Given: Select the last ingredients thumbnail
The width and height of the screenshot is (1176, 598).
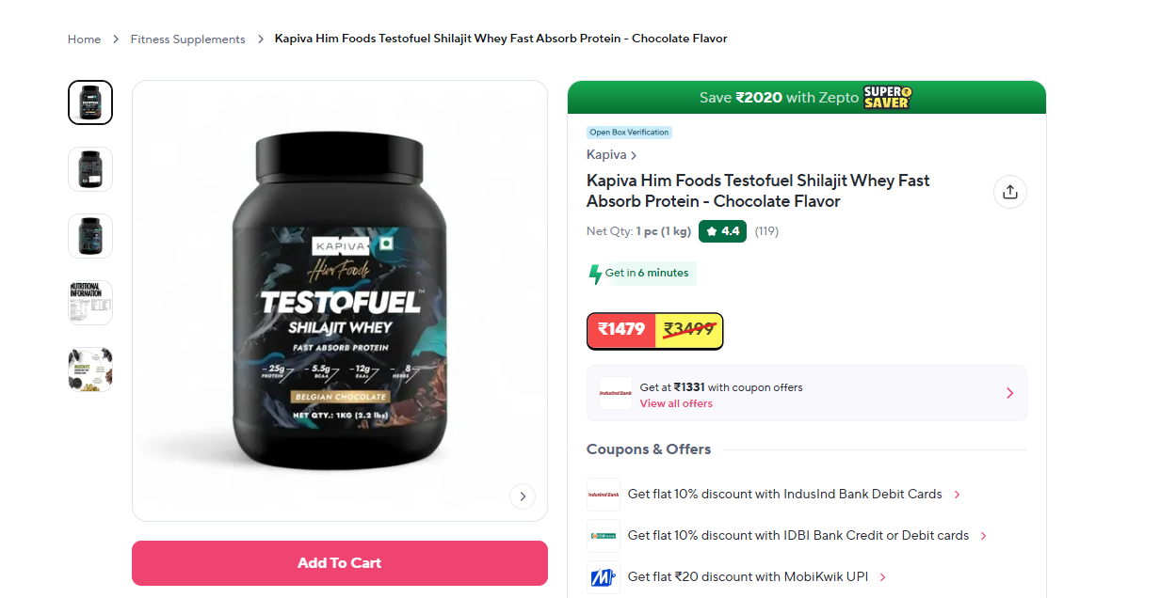Looking at the screenshot, I should pyautogui.click(x=90, y=370).
